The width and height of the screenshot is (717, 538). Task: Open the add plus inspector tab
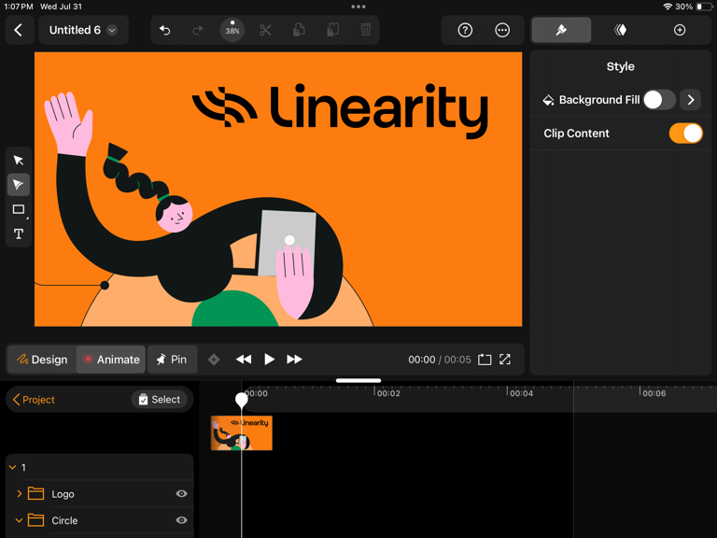pyautogui.click(x=680, y=30)
